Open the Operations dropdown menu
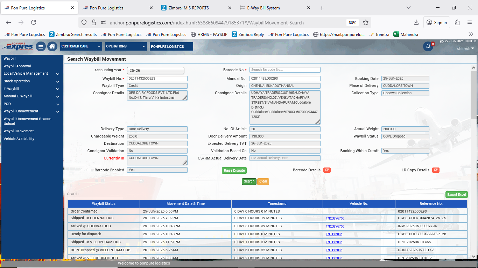The image size is (478, 268). (126, 46)
